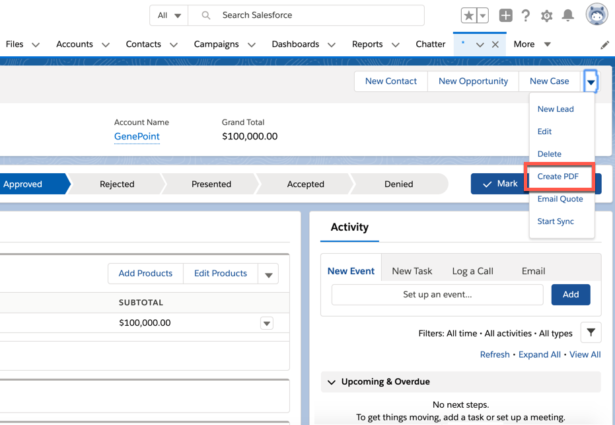
Task: Choose Edit from the actions menu
Action: (544, 132)
